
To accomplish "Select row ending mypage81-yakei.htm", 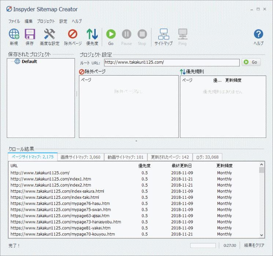I will [134, 228].
